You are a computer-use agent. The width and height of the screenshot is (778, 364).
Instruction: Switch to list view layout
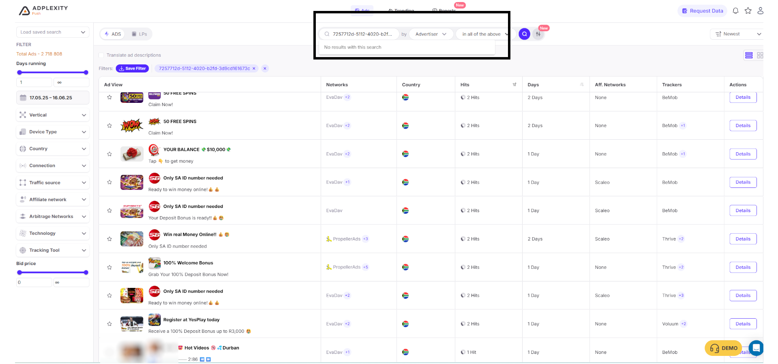point(749,55)
